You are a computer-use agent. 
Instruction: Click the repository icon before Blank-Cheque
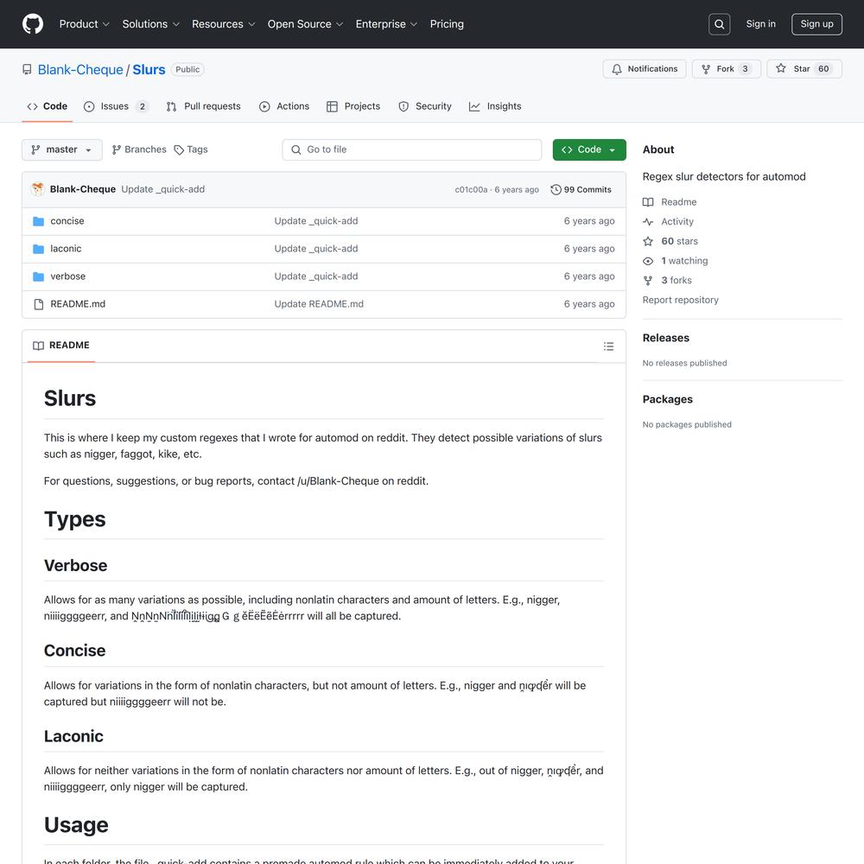(27, 69)
